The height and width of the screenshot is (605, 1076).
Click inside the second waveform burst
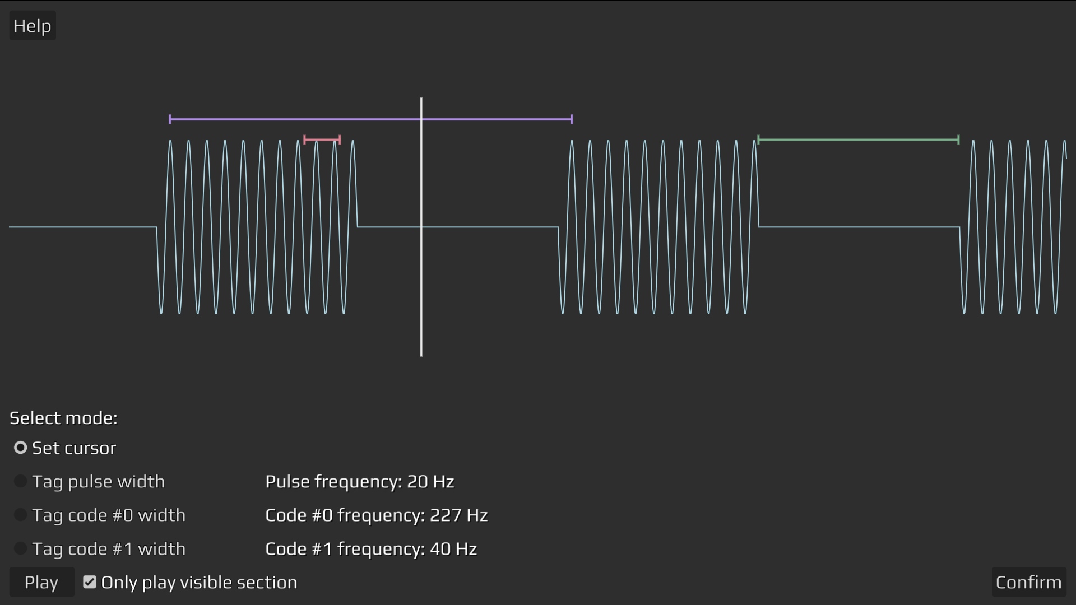(658, 227)
